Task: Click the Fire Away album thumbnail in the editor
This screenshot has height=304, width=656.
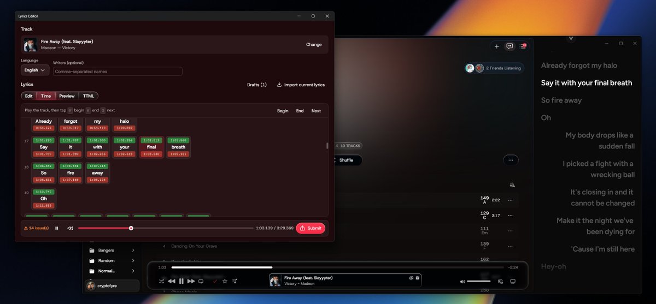Action: (30, 45)
